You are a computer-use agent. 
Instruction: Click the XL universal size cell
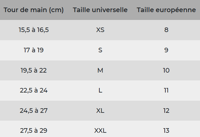100,111
